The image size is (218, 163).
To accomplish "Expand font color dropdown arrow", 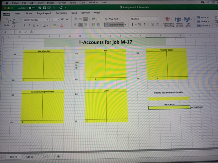I will [x=65, y=25].
